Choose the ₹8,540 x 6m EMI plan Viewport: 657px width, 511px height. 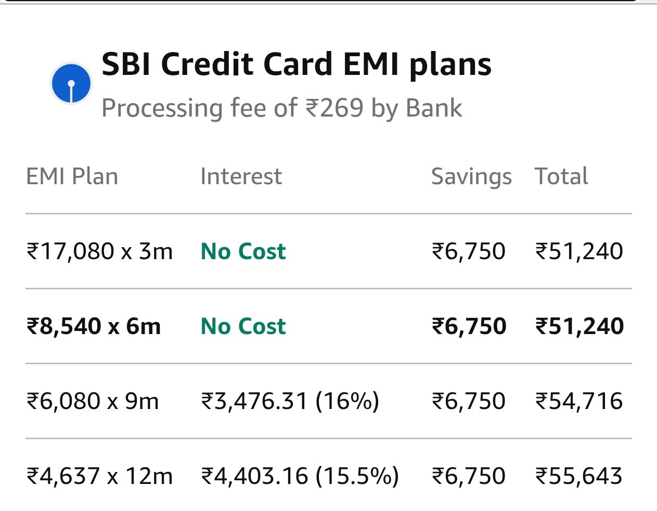pos(94,326)
